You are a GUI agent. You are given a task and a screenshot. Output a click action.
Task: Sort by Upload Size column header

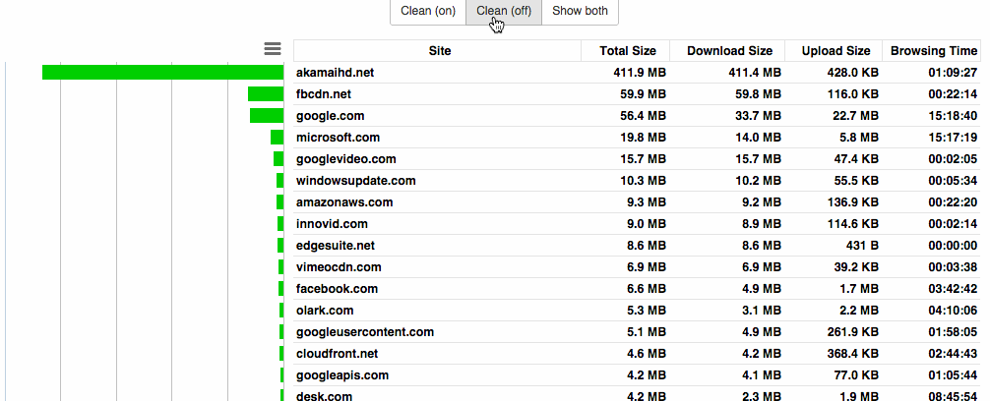835,51
